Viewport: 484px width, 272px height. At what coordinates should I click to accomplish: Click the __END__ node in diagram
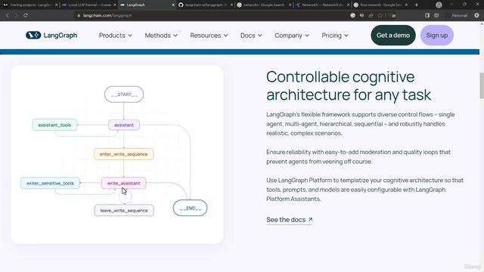click(190, 208)
